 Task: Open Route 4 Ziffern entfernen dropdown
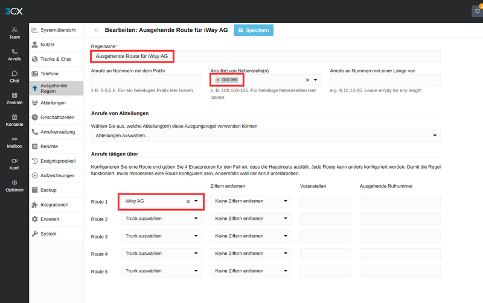click(251, 254)
